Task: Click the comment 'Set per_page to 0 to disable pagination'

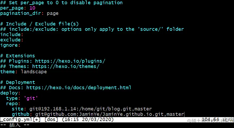Action: point(61,3)
